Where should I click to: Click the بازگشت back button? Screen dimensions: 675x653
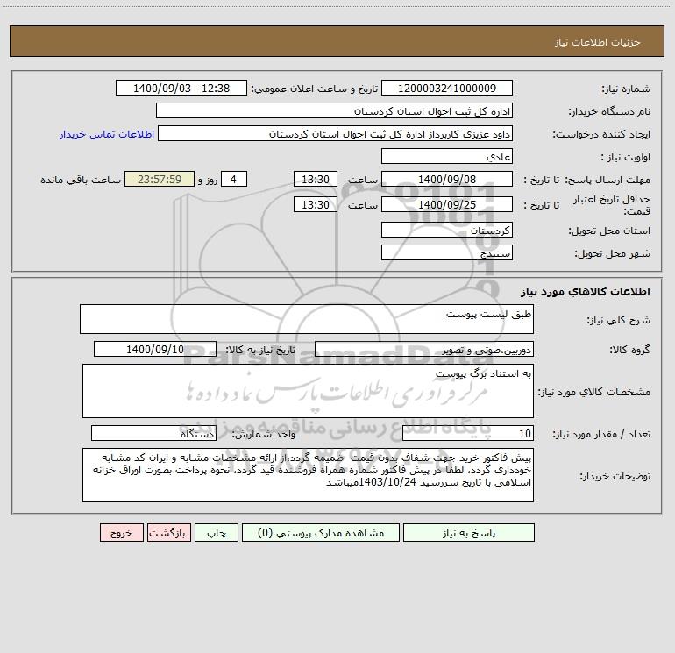[168, 533]
